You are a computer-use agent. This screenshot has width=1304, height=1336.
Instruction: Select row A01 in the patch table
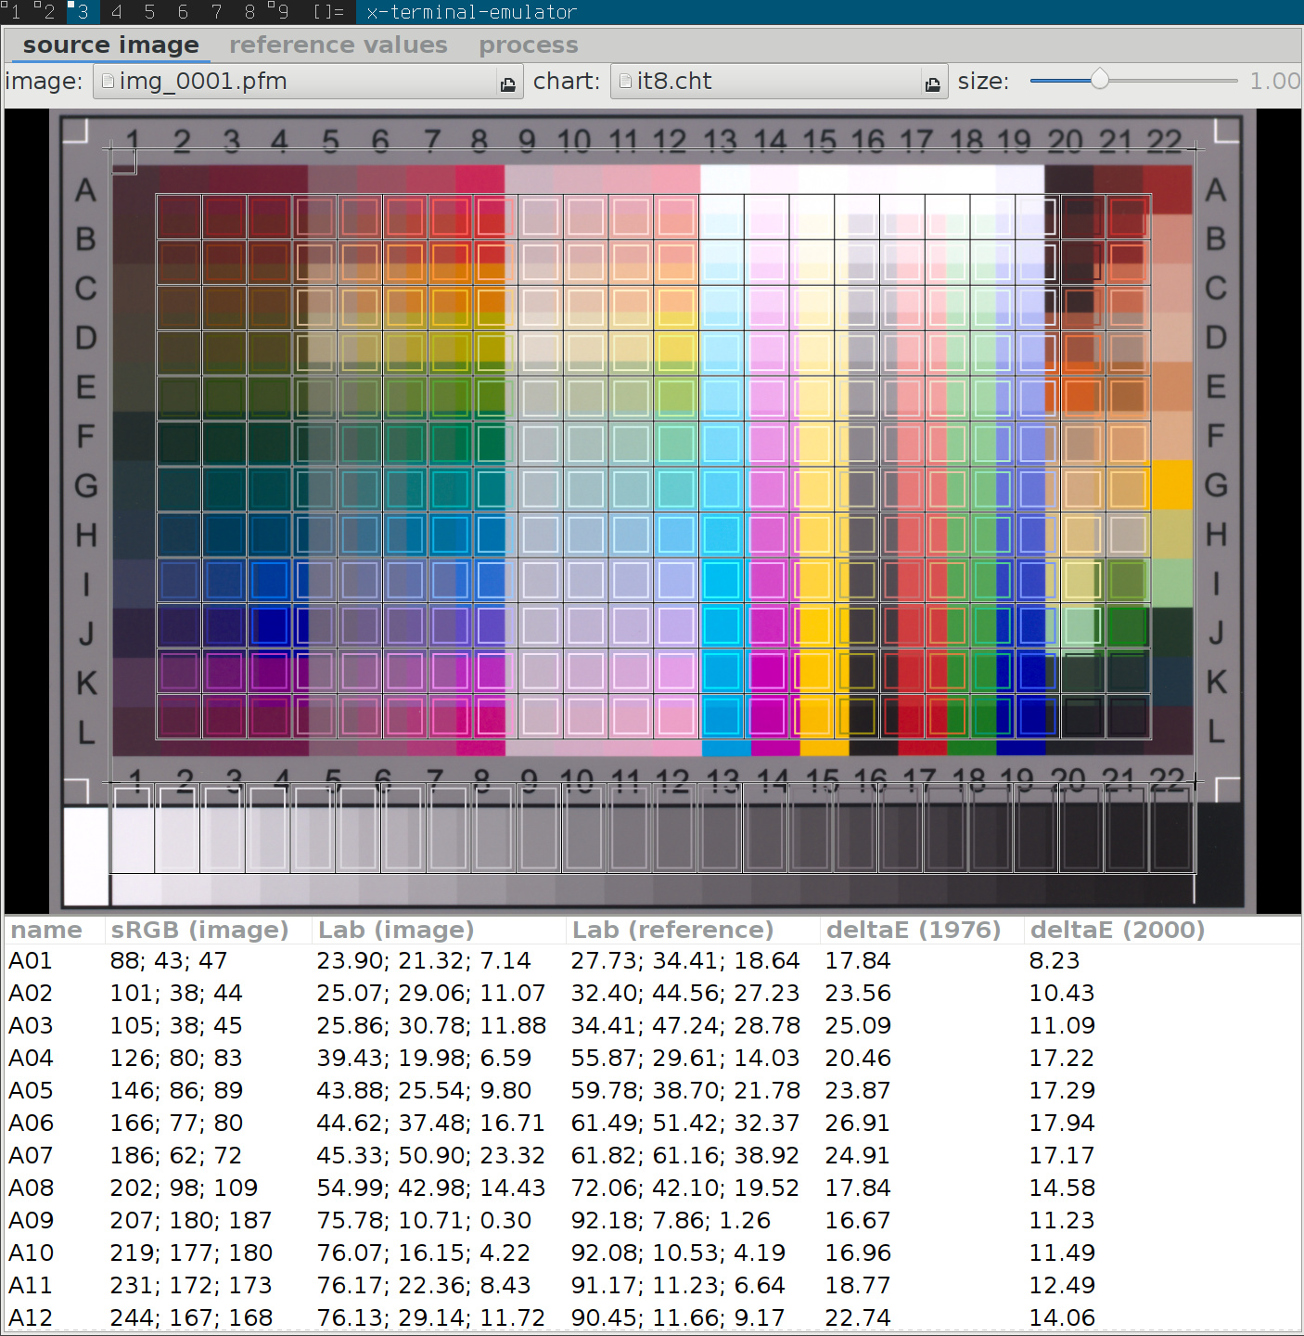click(x=652, y=961)
